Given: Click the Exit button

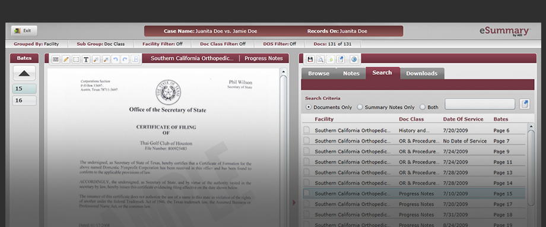Looking at the screenshot, I should tap(24, 31).
